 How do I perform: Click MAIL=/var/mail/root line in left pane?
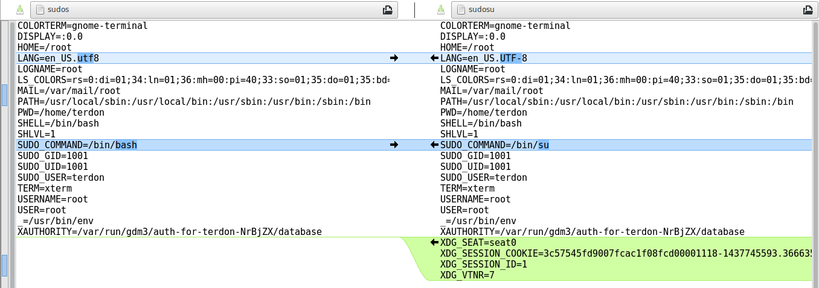pos(69,91)
